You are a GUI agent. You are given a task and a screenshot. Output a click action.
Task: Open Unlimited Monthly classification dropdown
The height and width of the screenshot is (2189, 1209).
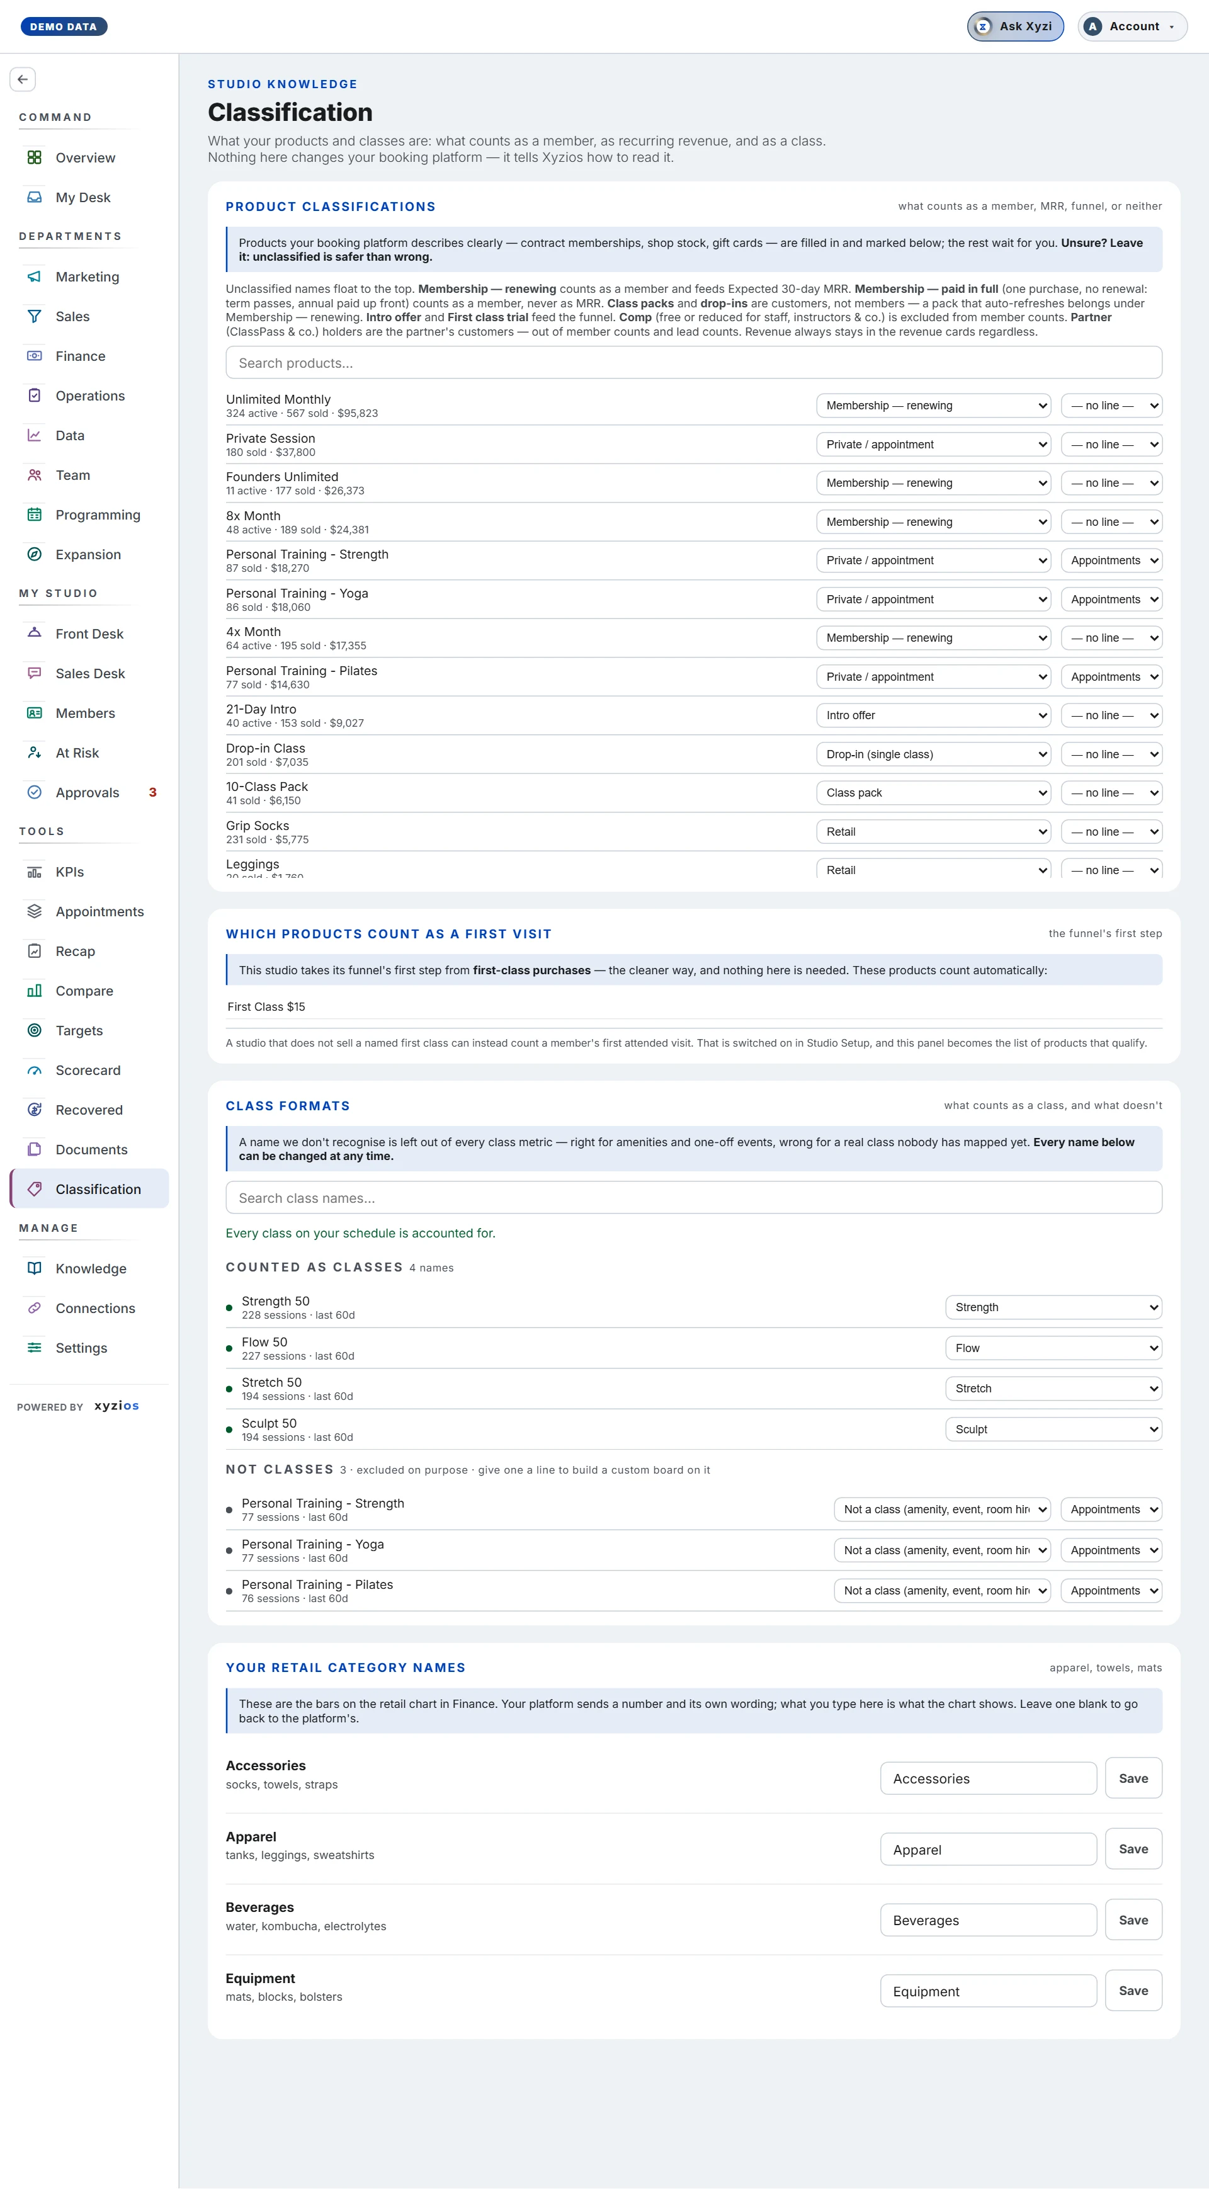(x=933, y=406)
